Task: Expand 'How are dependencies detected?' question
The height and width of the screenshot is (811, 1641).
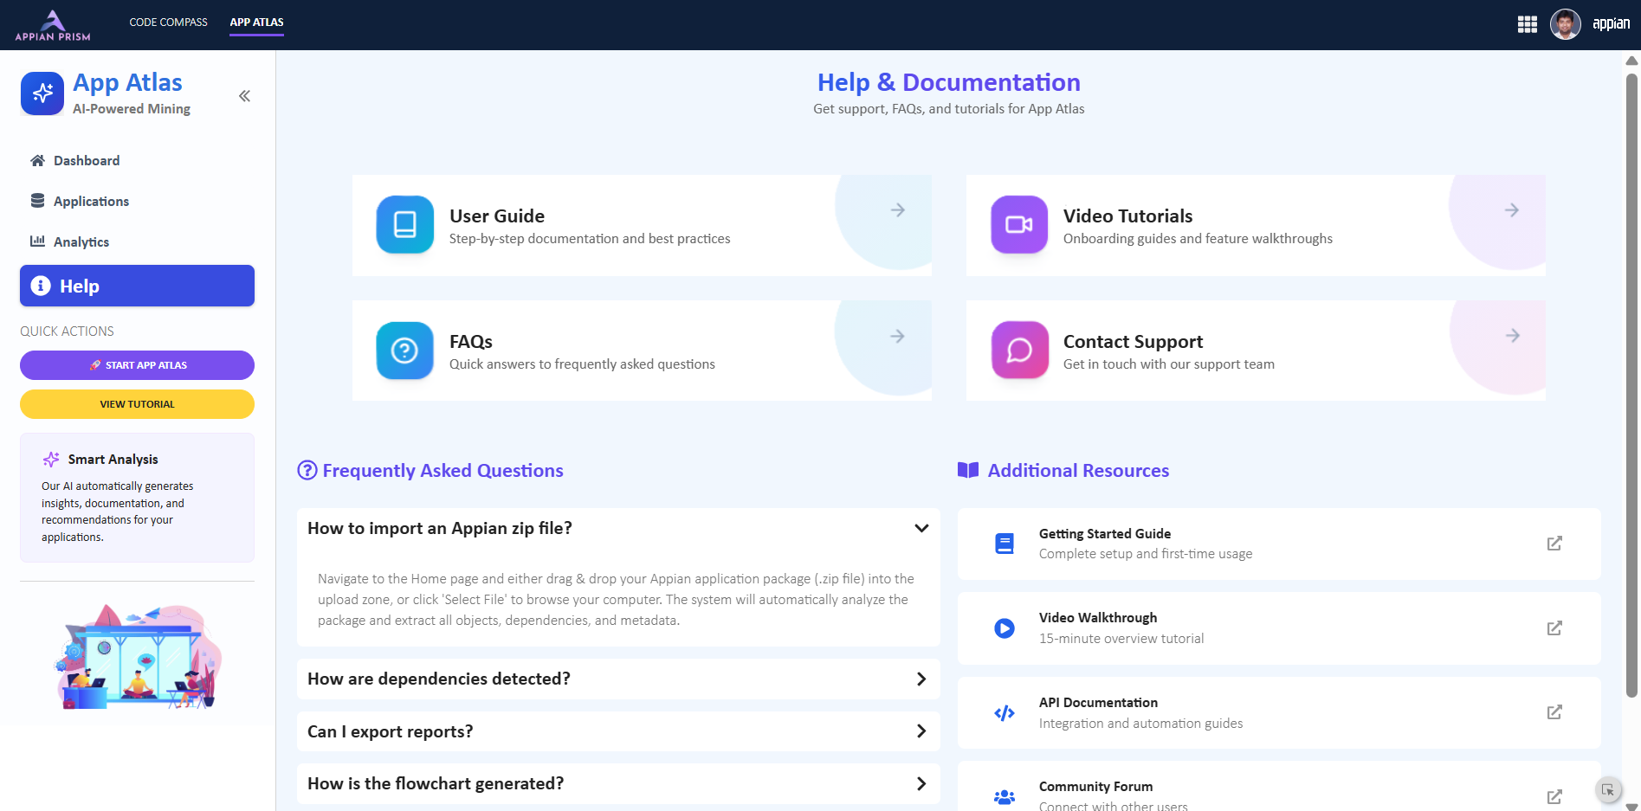Action: pyautogui.click(x=921, y=679)
